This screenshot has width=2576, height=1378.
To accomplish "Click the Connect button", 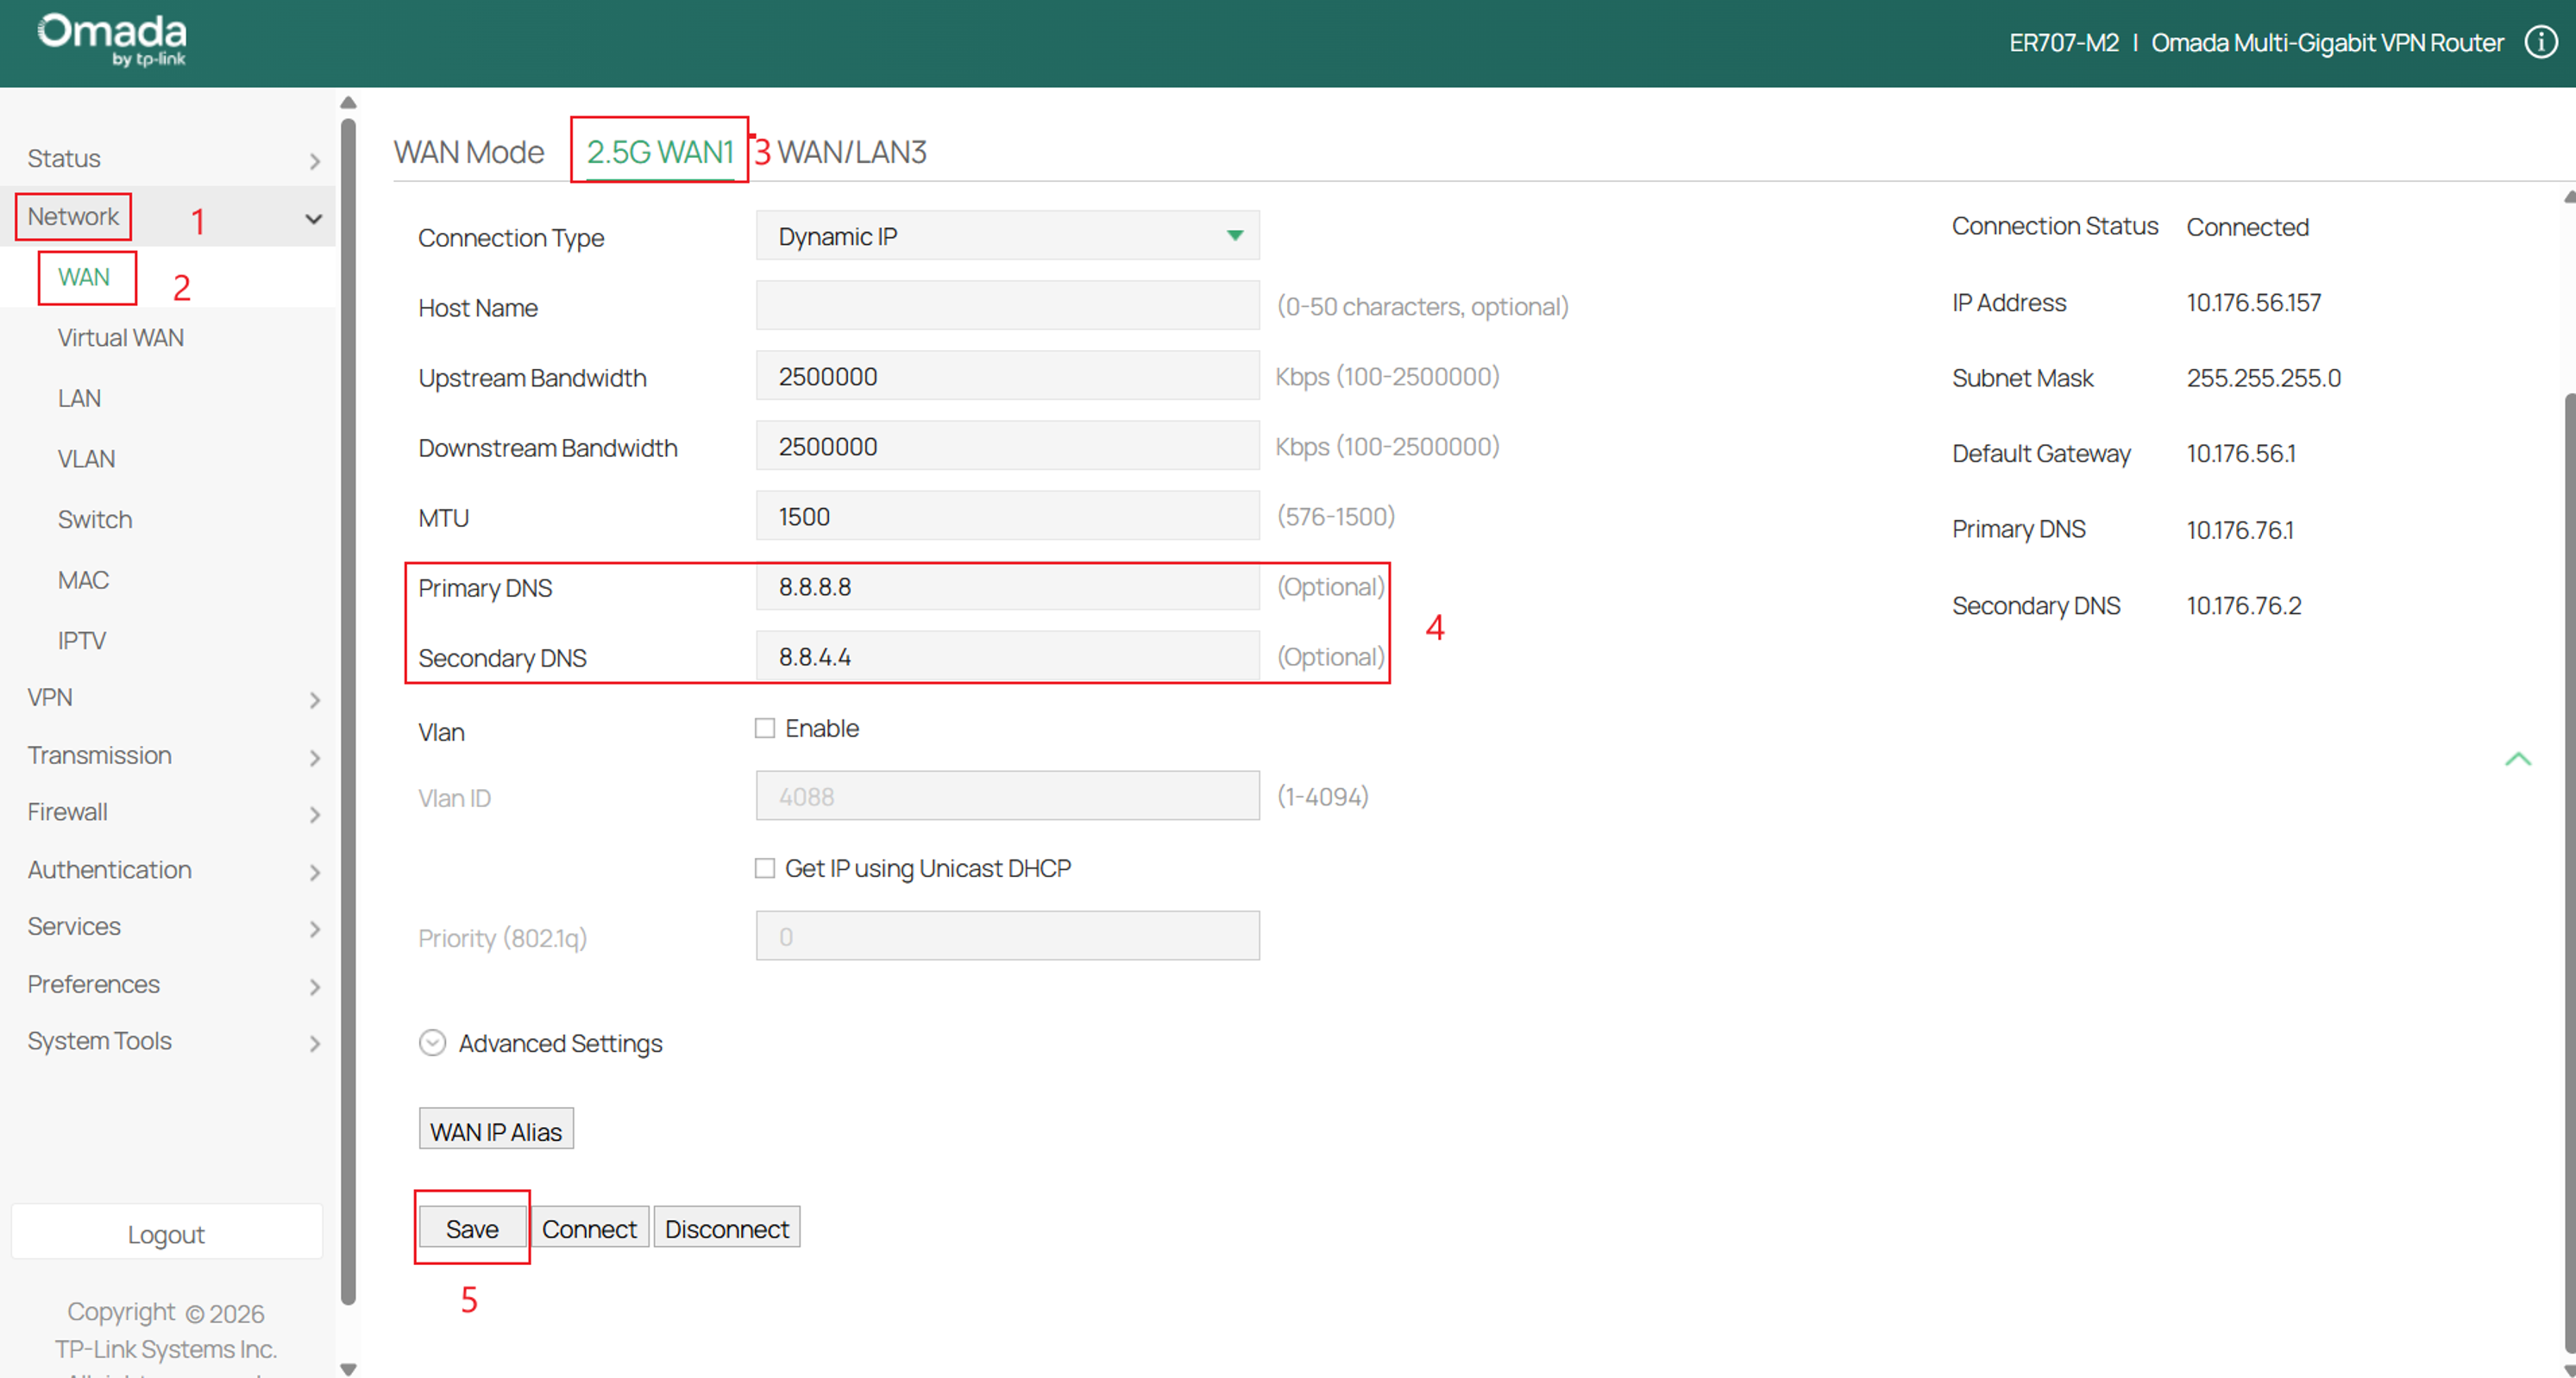I will 589,1228.
